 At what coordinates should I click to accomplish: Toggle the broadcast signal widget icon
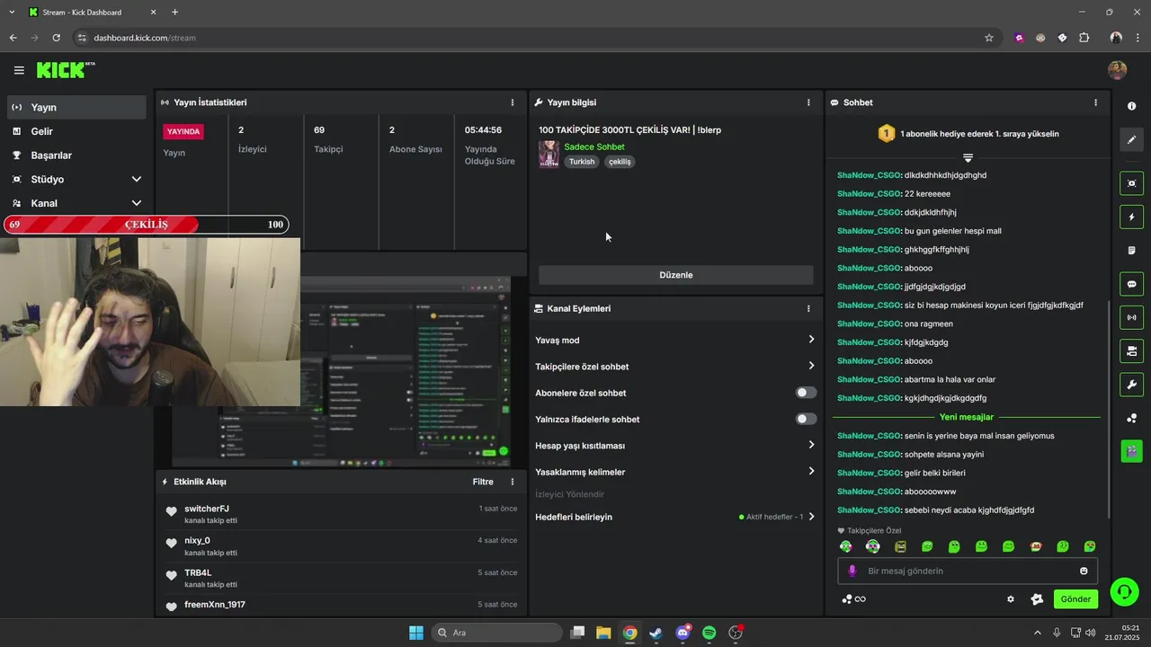tap(1131, 317)
